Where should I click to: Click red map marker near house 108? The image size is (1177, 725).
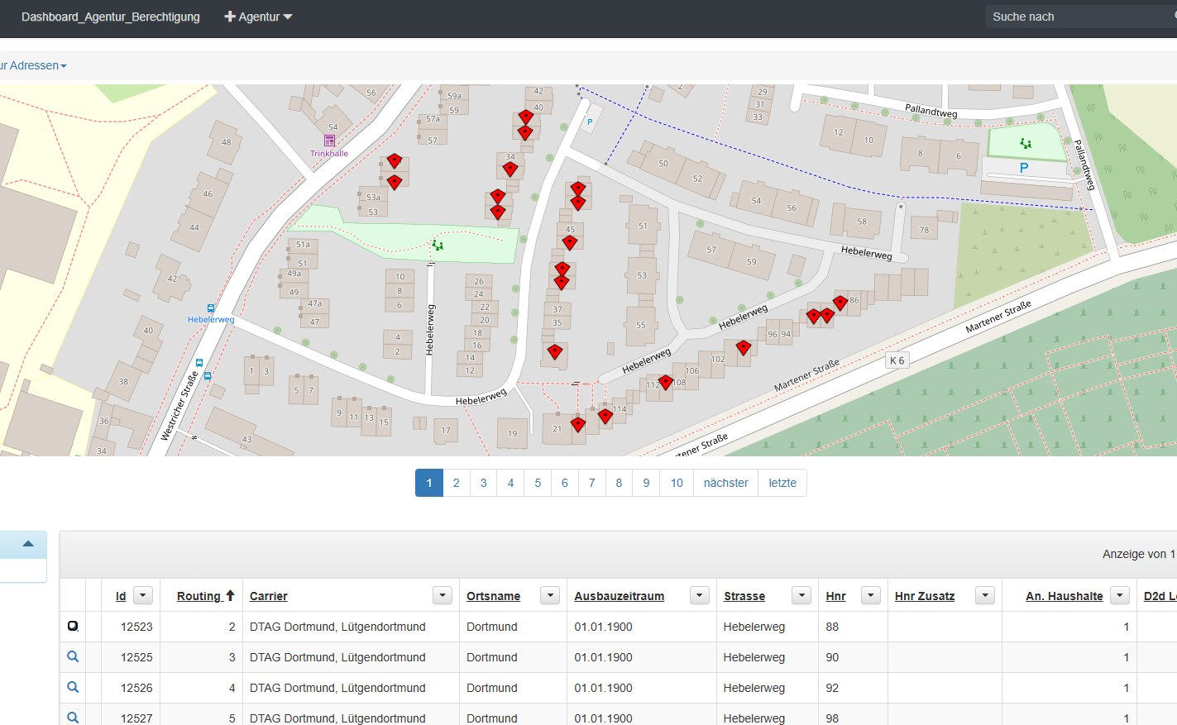666,382
